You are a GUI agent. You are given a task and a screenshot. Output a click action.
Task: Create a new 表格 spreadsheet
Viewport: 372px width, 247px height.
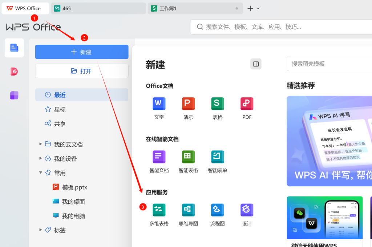(218, 108)
